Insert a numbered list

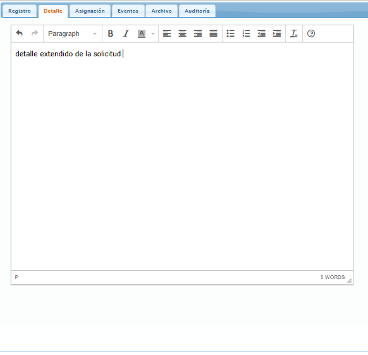(x=246, y=34)
